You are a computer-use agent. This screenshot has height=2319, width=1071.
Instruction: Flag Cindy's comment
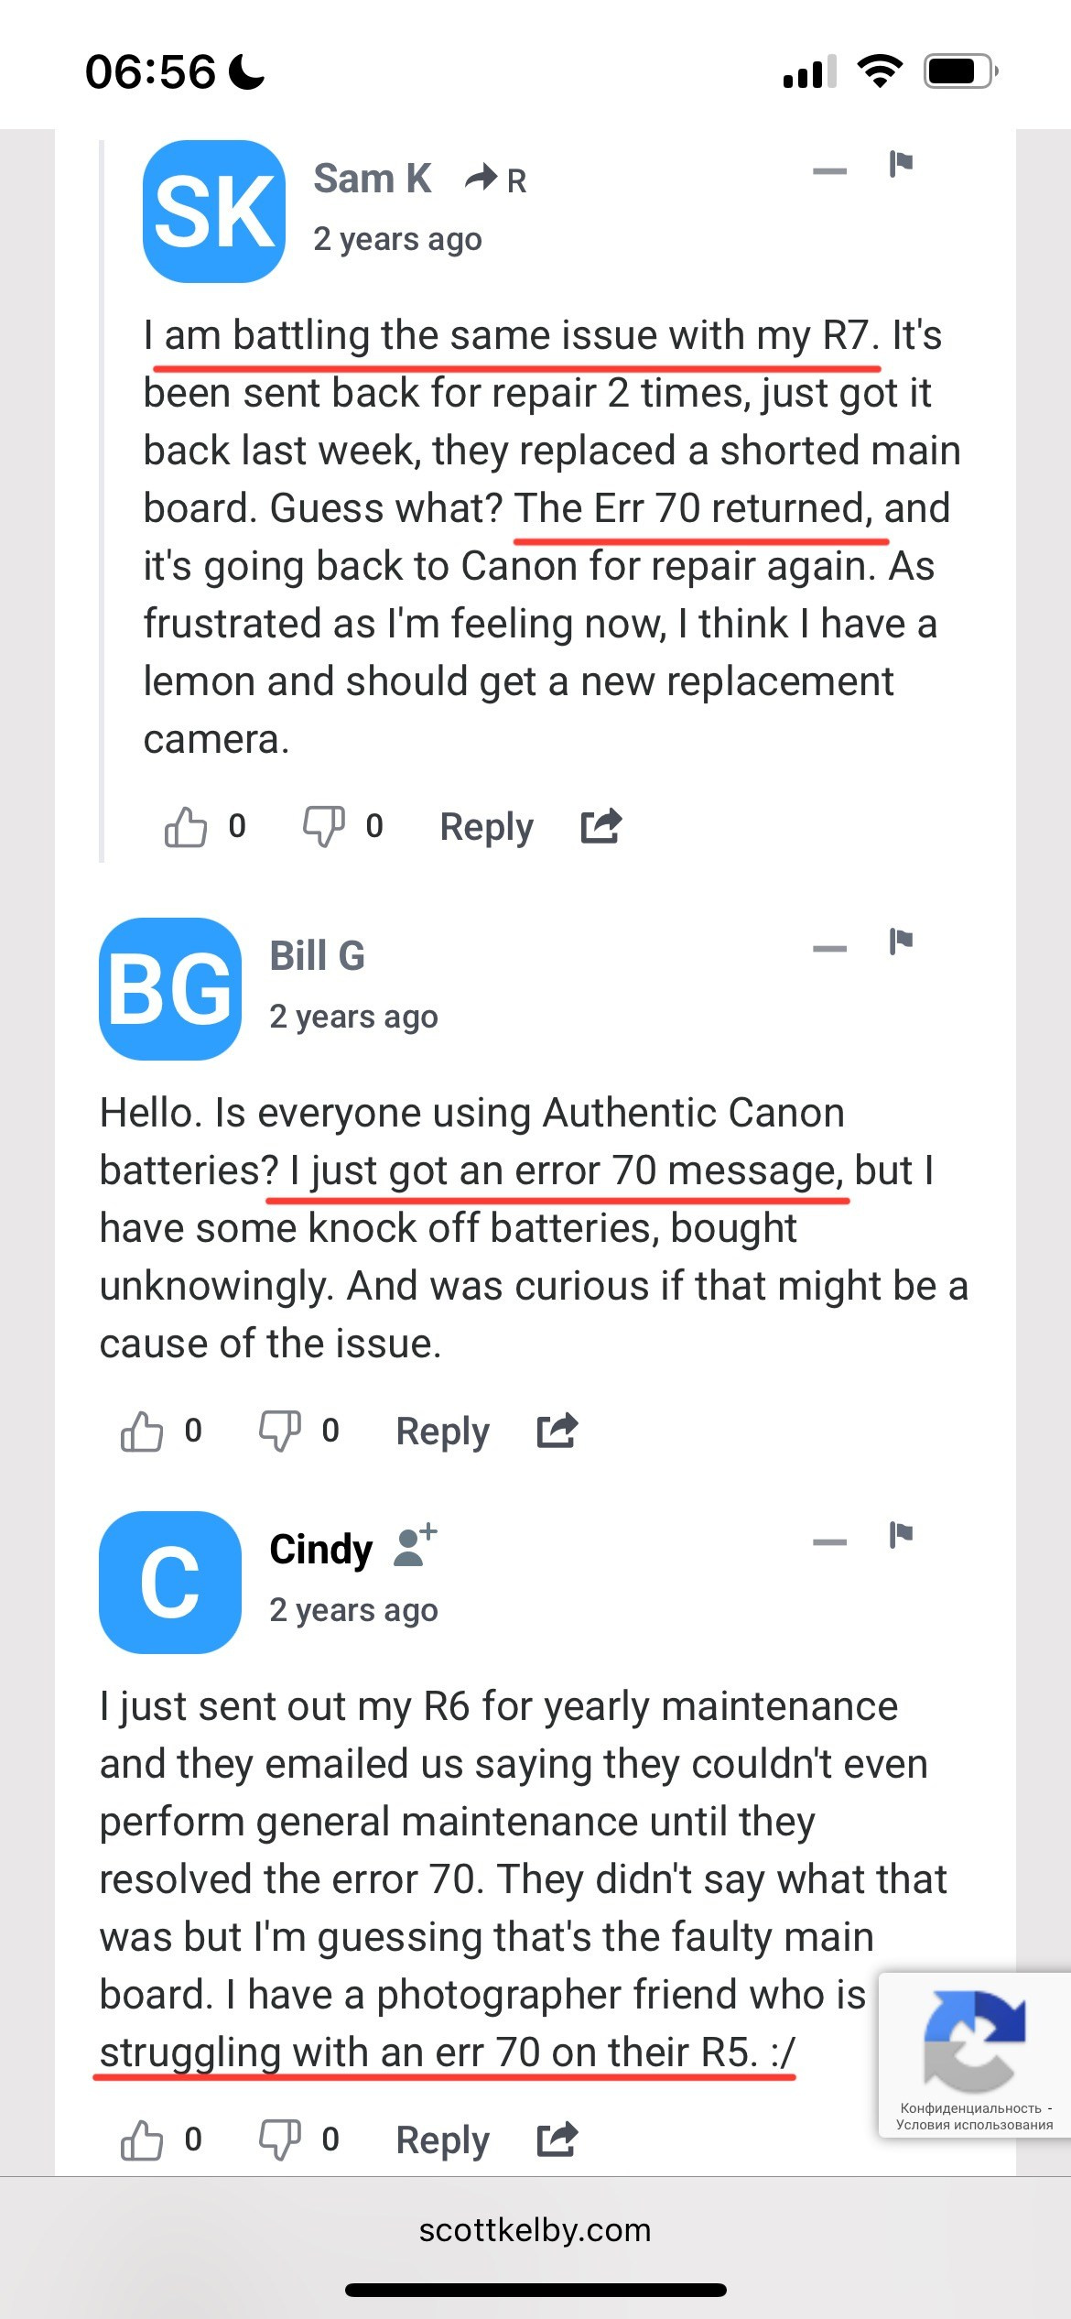901,1535
